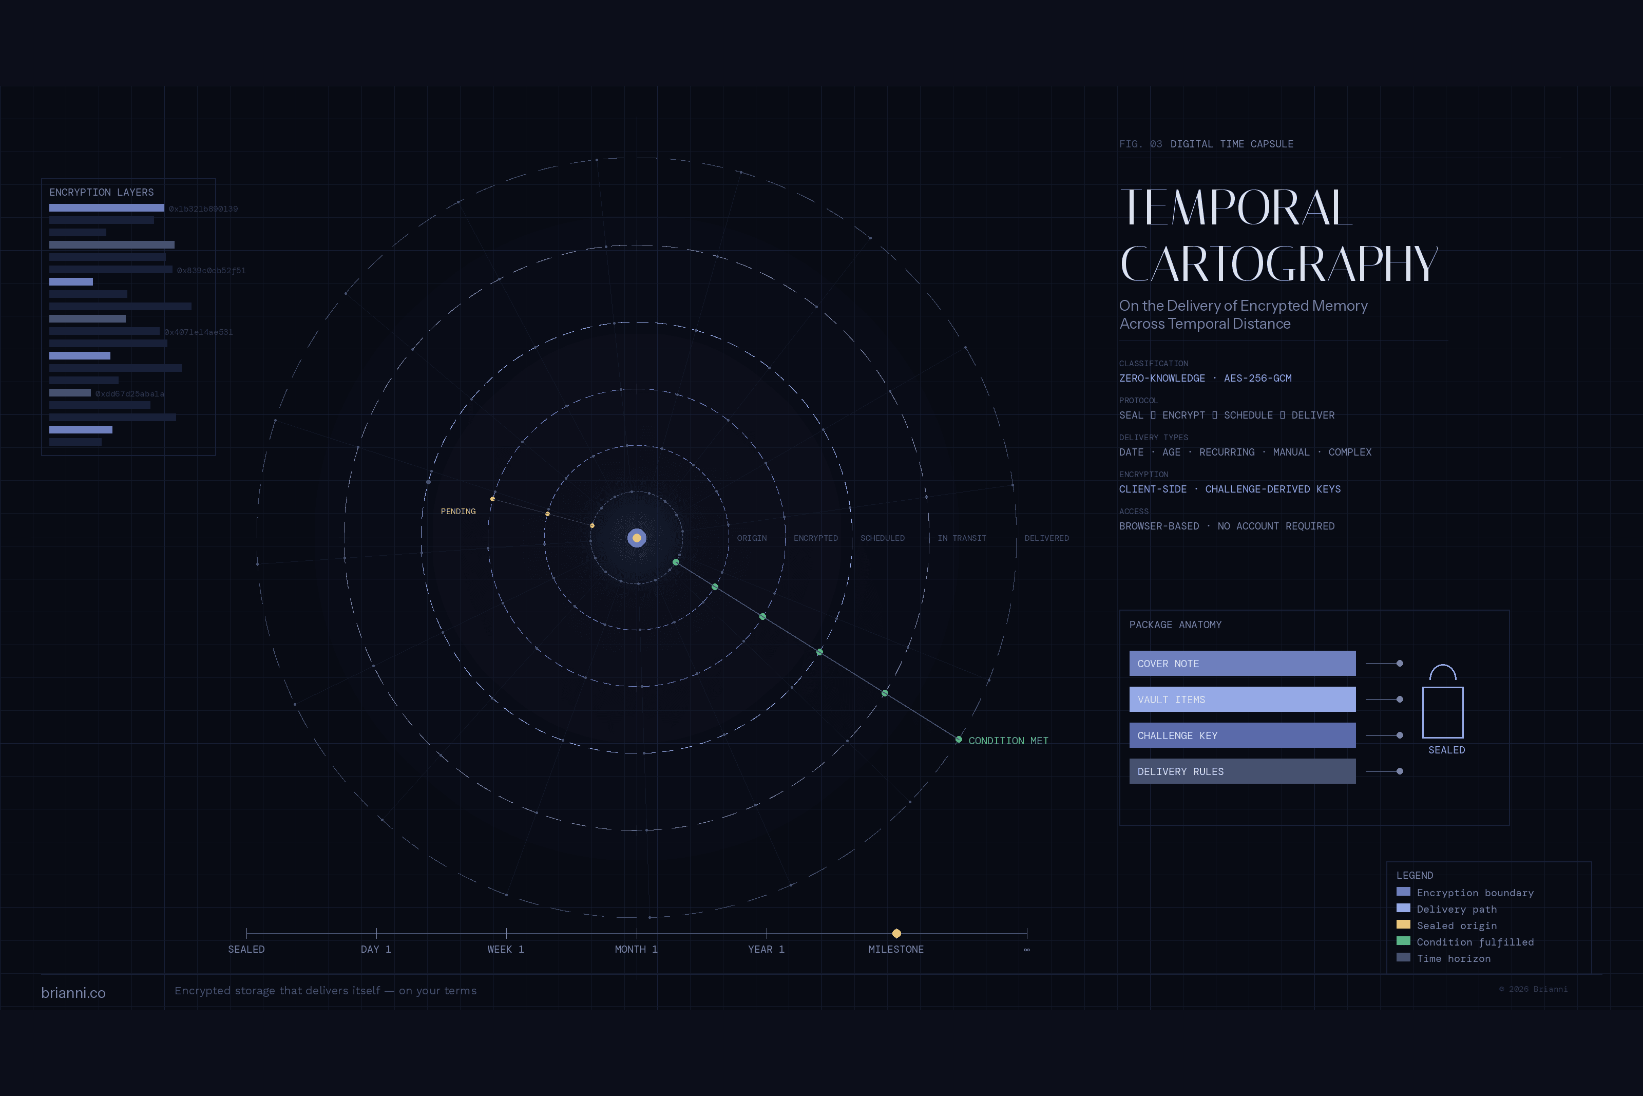The width and height of the screenshot is (1643, 1096).
Task: Click the SEALED timeline label
Action: click(x=246, y=949)
